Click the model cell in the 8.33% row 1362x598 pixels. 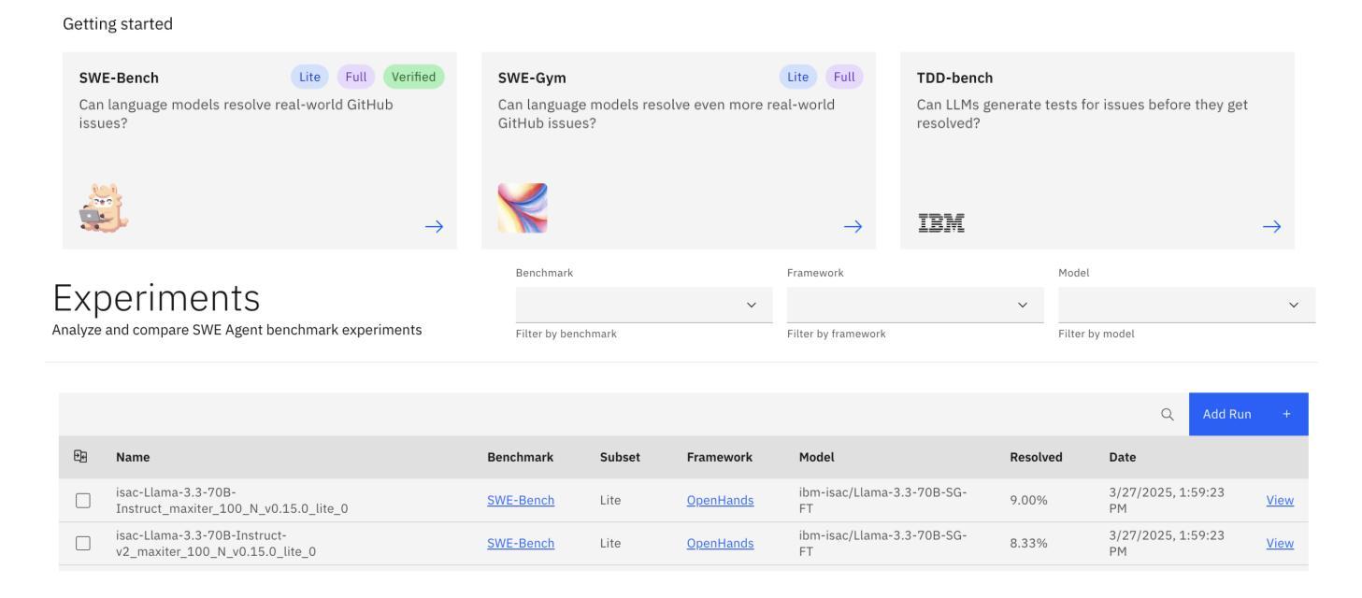point(882,543)
